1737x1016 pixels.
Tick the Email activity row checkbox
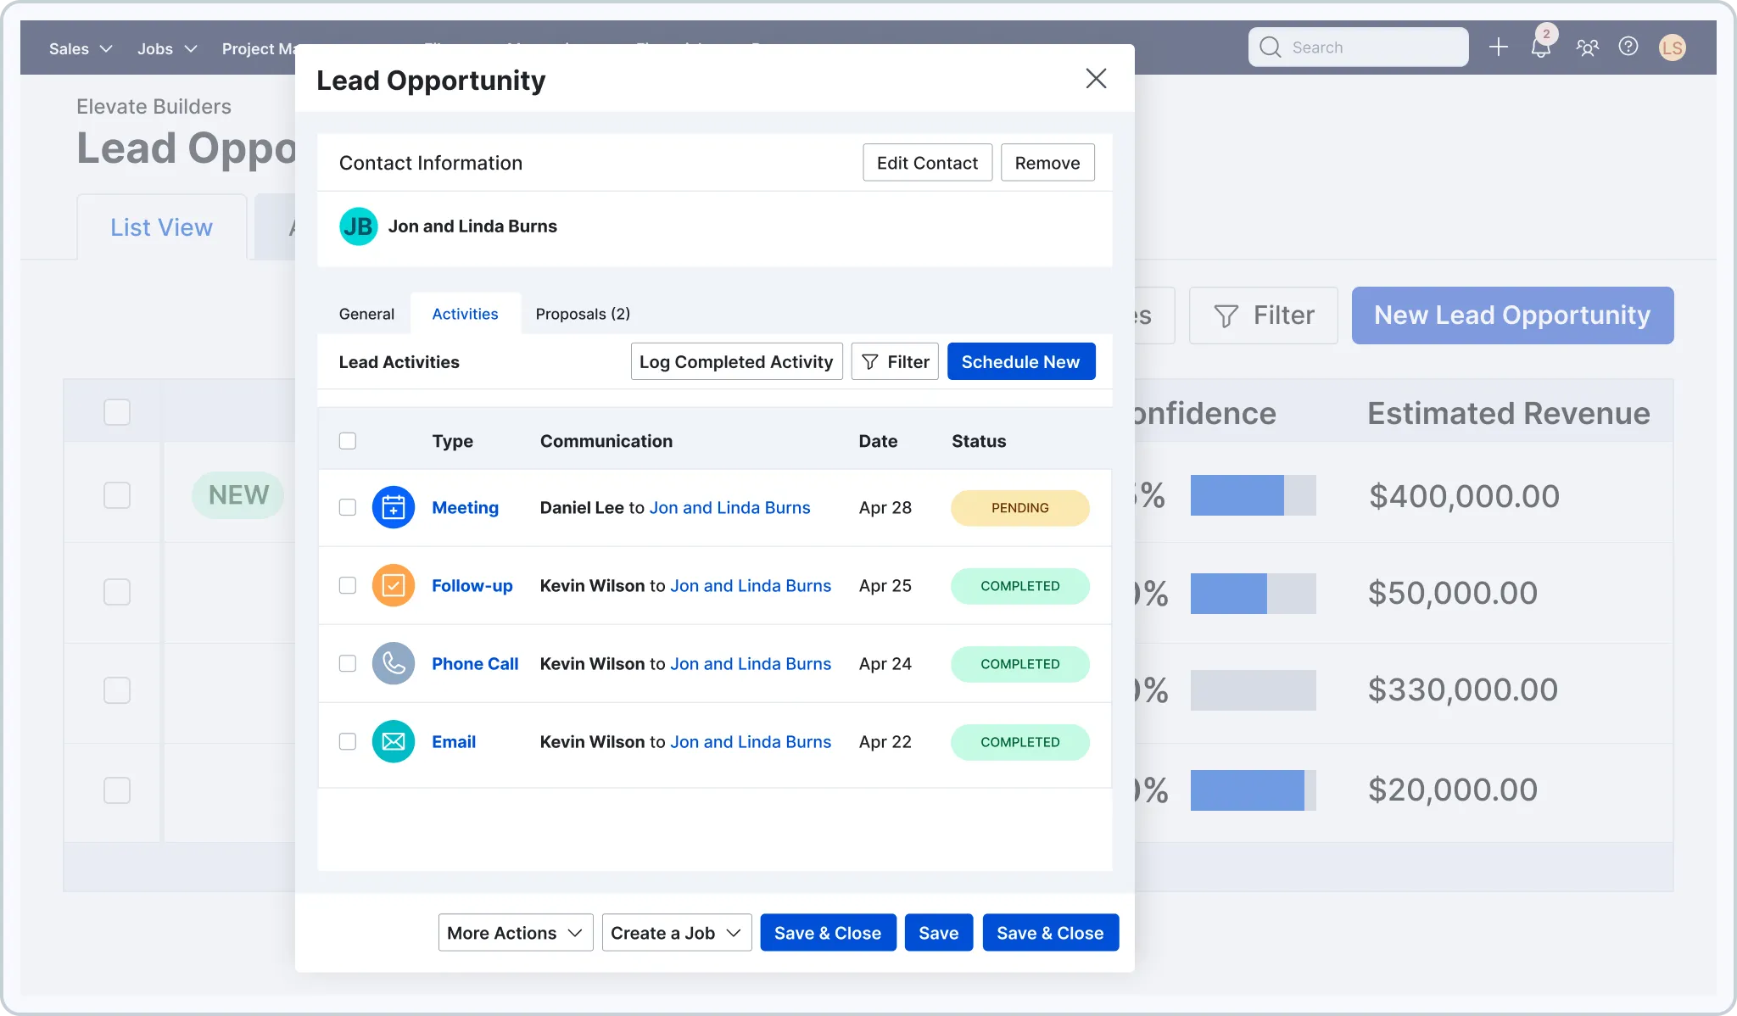click(348, 741)
